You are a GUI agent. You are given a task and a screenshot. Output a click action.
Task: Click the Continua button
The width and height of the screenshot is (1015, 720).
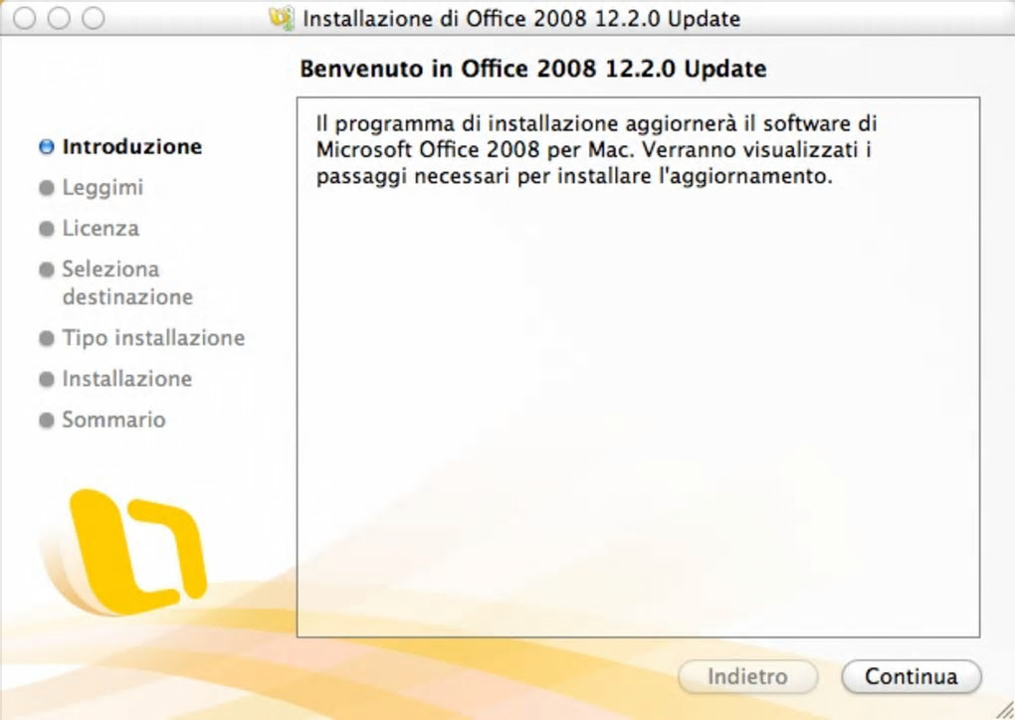[912, 676]
